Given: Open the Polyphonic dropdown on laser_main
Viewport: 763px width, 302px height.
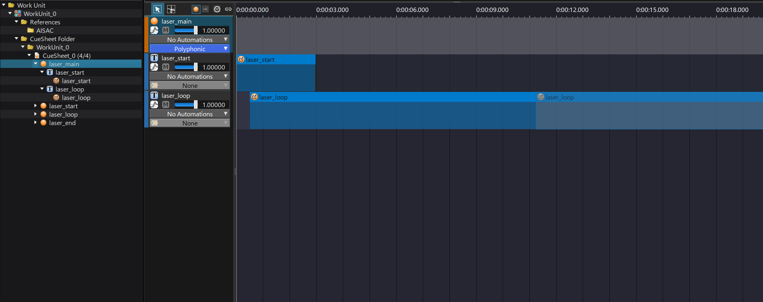Looking at the screenshot, I should (190, 49).
